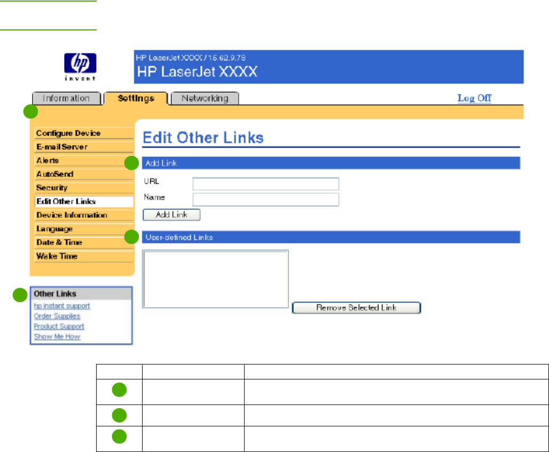This screenshot has width=549, height=452.
Task: Open the Networking tab
Action: [205, 98]
